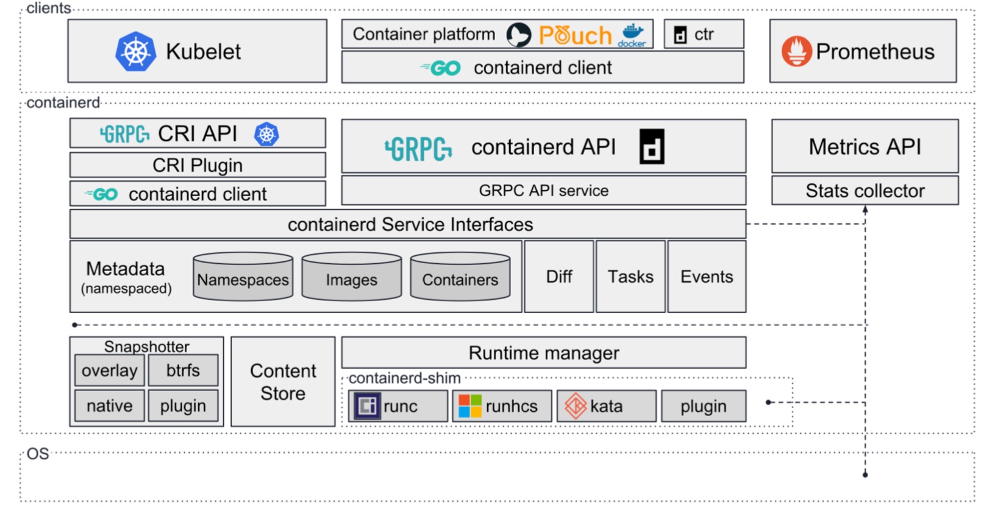Click the Go logo in the clients section

440,68
